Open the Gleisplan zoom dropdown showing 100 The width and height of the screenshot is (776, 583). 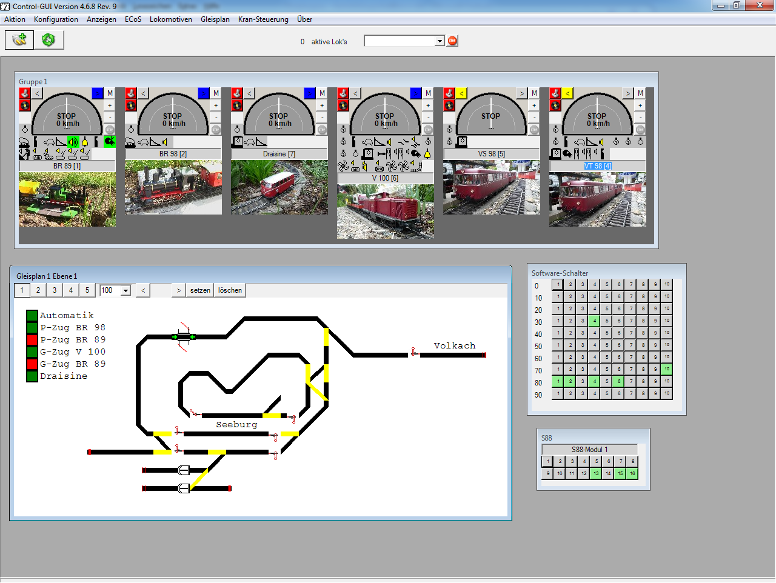click(x=125, y=291)
